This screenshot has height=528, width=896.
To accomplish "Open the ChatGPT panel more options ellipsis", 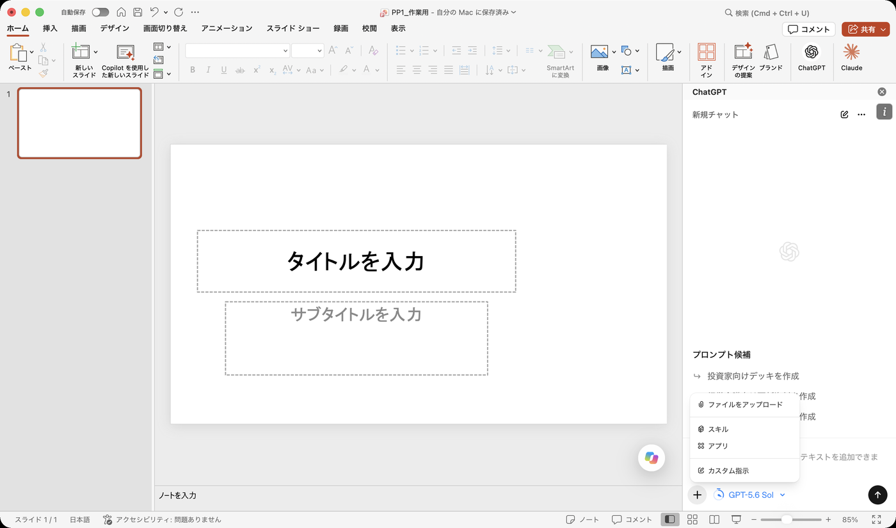I will pos(861,115).
